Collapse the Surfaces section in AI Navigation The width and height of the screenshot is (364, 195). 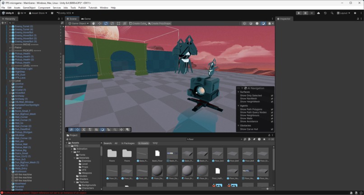[238, 92]
